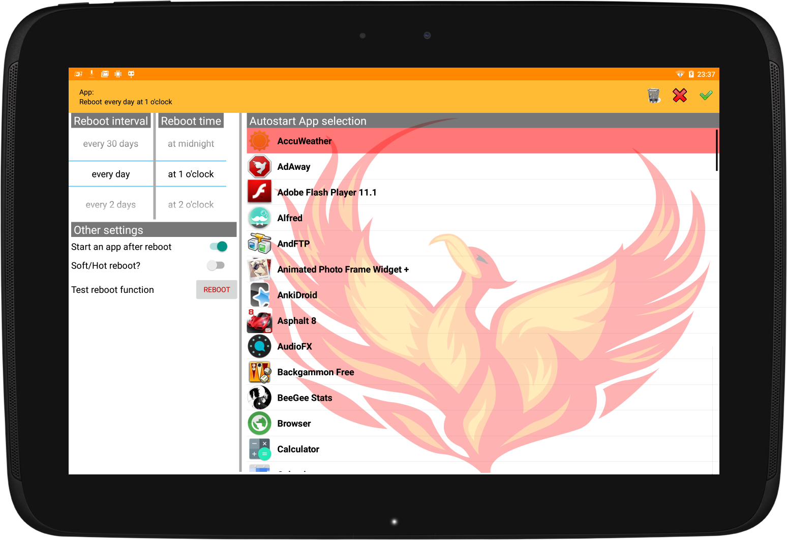Tap the WiFi status bar icon
The image size is (787, 540).
[x=680, y=74]
